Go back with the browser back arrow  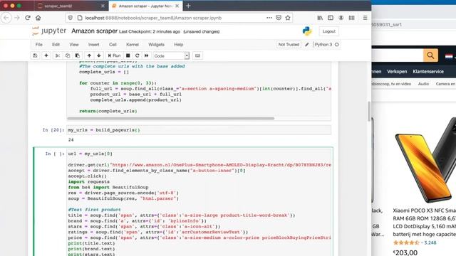click(x=6, y=18)
